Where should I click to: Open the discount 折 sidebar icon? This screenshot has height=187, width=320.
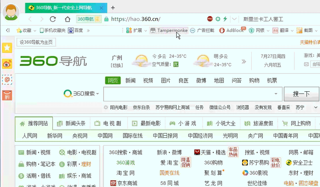(7, 95)
